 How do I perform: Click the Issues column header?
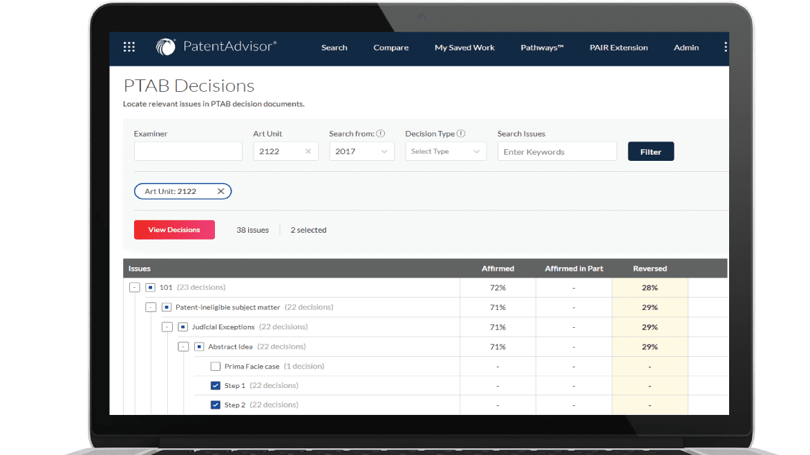[140, 269]
